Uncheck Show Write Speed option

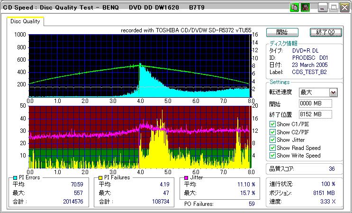(x=272, y=155)
